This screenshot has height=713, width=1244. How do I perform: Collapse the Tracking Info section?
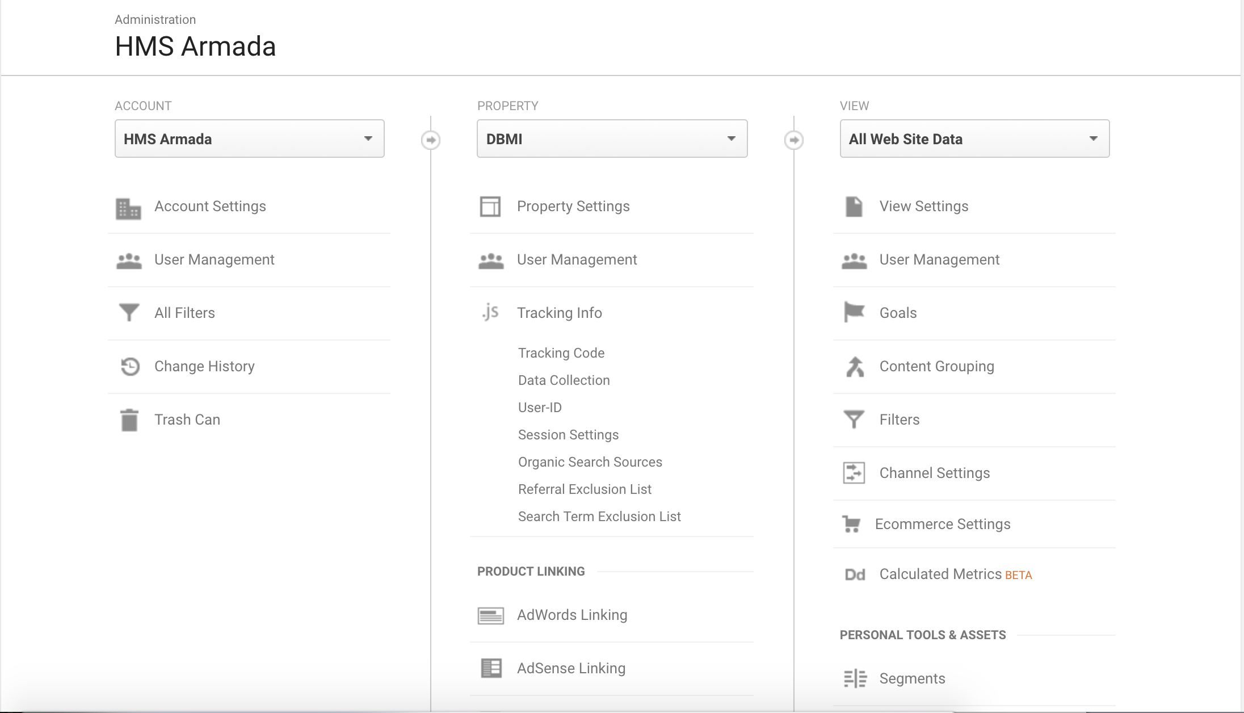pyautogui.click(x=560, y=313)
